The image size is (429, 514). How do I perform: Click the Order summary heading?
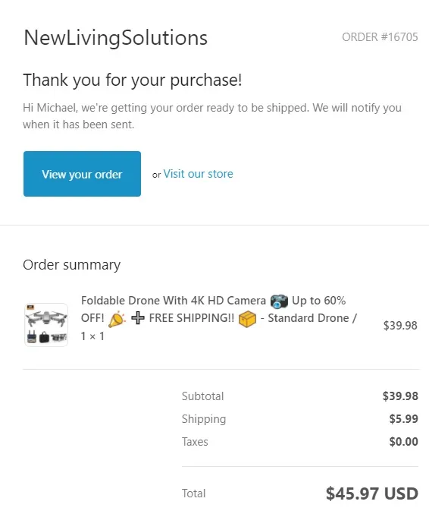click(72, 265)
